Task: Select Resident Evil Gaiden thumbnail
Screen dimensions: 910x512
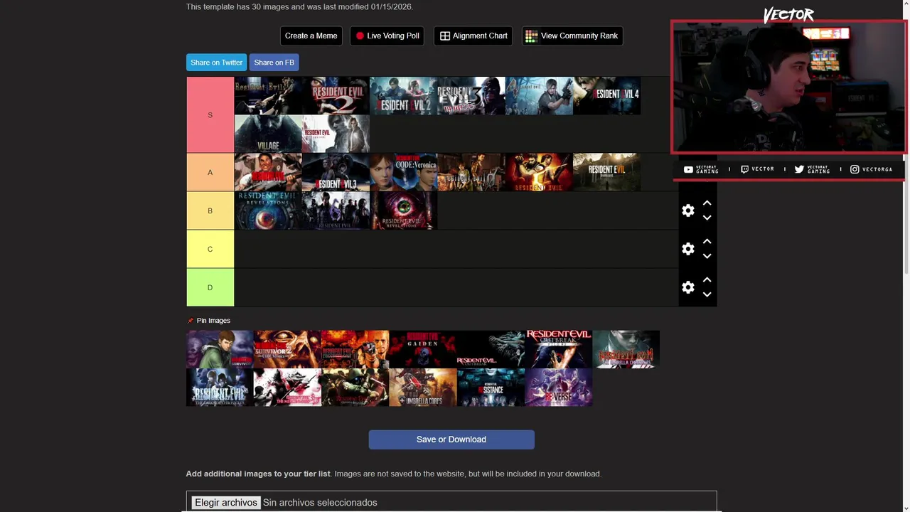Action: pyautogui.click(x=422, y=349)
